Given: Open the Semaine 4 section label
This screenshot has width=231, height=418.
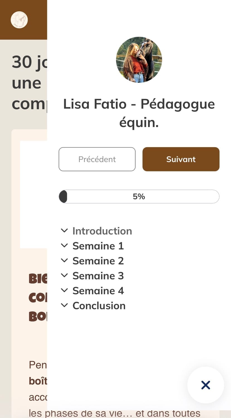Looking at the screenshot, I should 98,291.
